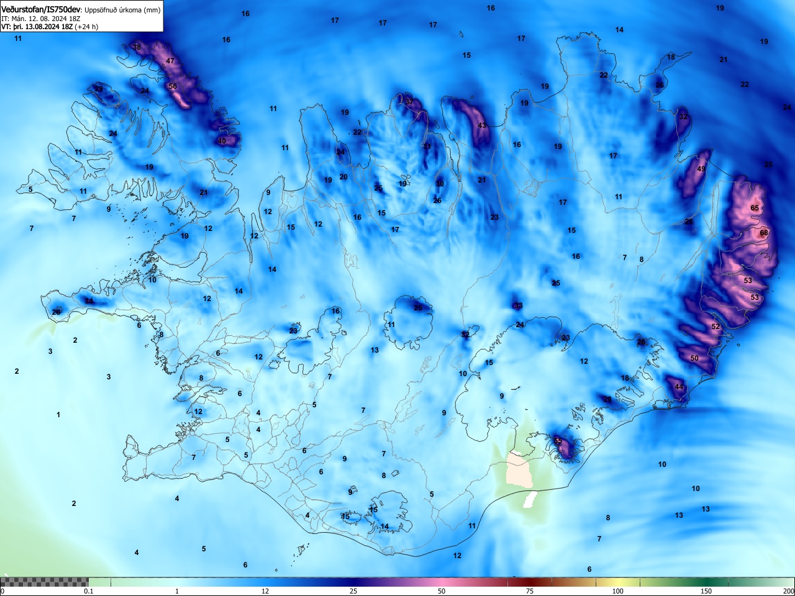Click the 43 value on the north coast

tap(482, 125)
